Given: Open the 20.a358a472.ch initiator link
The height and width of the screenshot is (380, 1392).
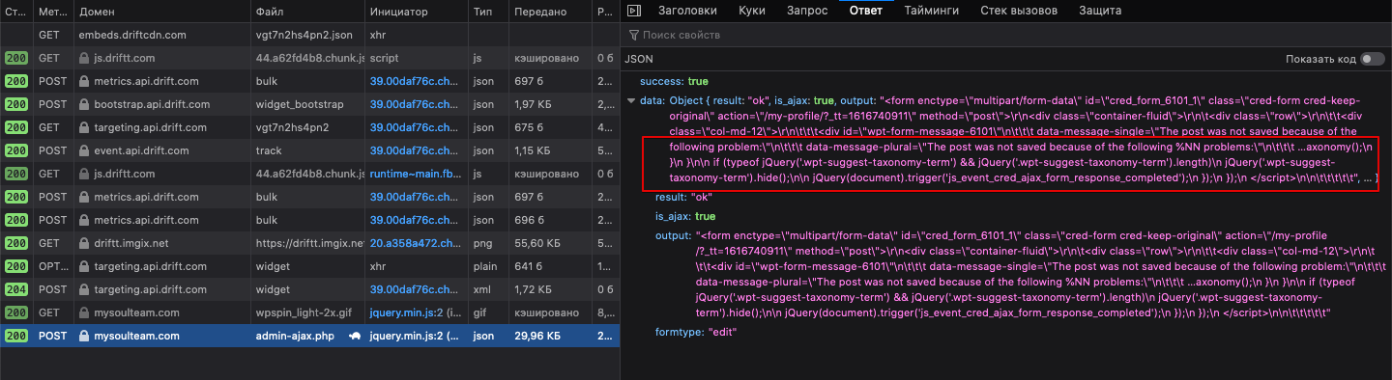Looking at the screenshot, I should (415, 243).
